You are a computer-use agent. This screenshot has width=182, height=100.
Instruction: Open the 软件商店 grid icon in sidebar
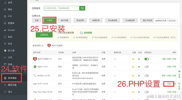point(5,78)
